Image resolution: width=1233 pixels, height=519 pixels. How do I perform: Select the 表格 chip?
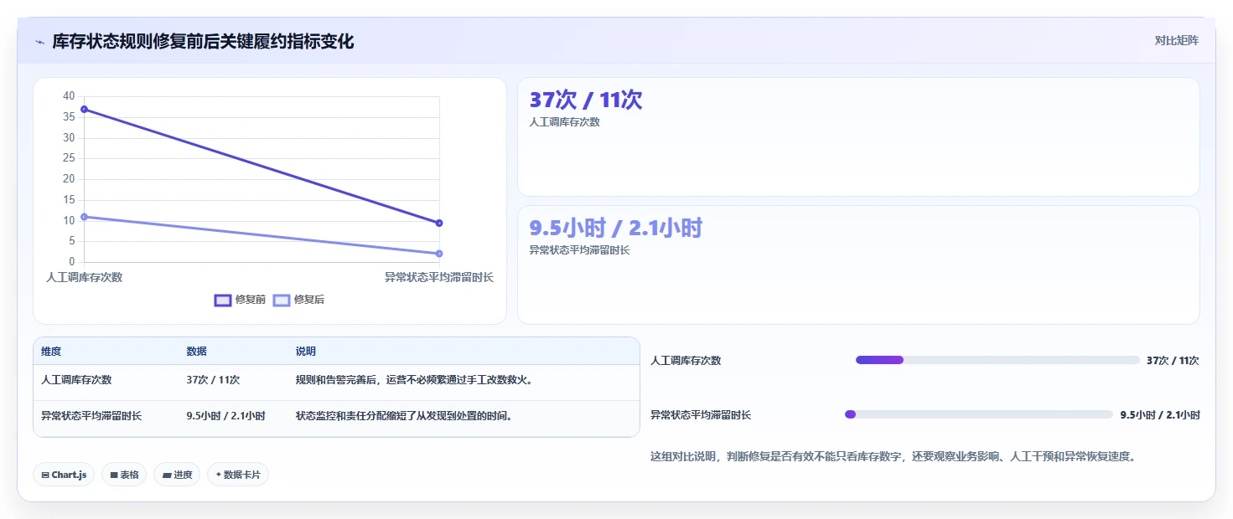click(x=124, y=475)
